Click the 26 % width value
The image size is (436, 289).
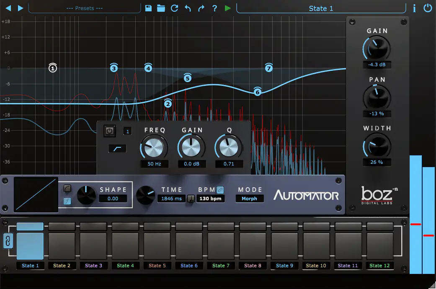[x=377, y=162]
